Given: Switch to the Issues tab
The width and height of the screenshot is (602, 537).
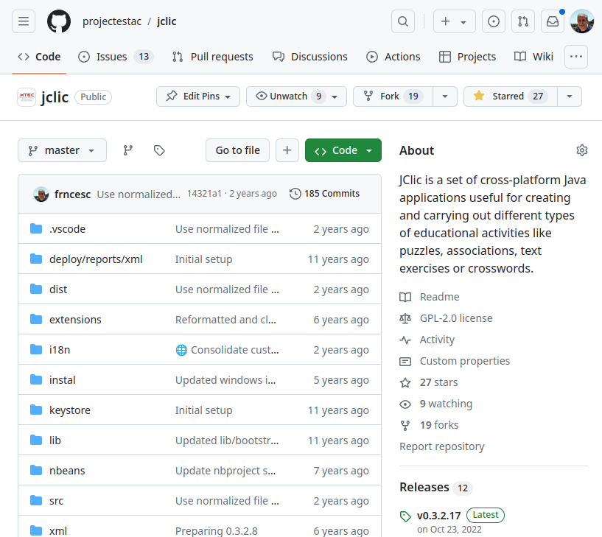Looking at the screenshot, I should pos(116,57).
